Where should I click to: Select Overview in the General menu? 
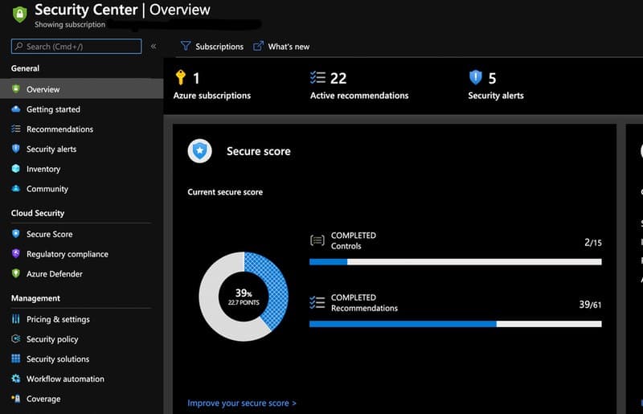point(43,89)
